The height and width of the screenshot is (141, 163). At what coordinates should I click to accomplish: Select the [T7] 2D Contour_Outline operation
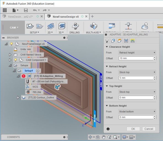point(41,97)
